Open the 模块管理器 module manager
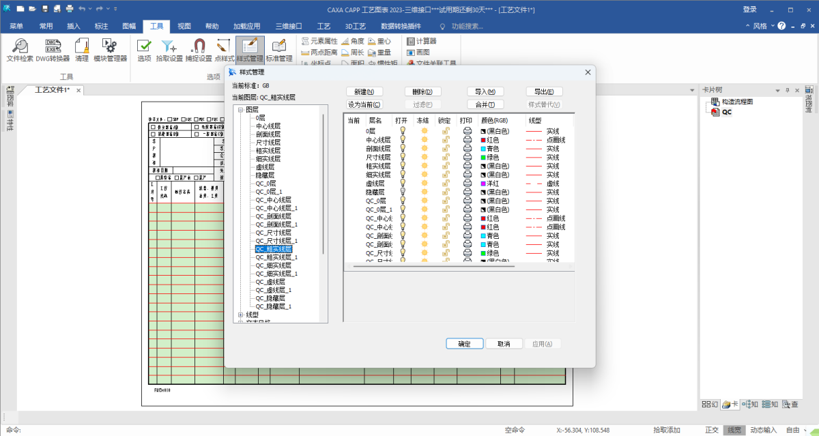This screenshot has height=436, width=819. [x=110, y=50]
